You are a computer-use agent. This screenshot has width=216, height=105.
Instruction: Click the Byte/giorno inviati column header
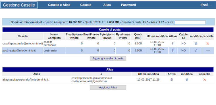[107, 36]
